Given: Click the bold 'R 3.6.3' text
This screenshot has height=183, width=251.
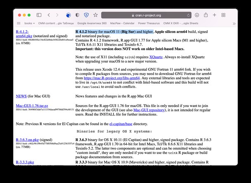Looking at the screenshot, I should tap(81, 140).
